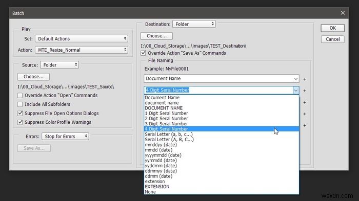359x201 pixels.
Task: Click the plus icon beside 4 Digit Serial Number field
Action: coord(305,91)
